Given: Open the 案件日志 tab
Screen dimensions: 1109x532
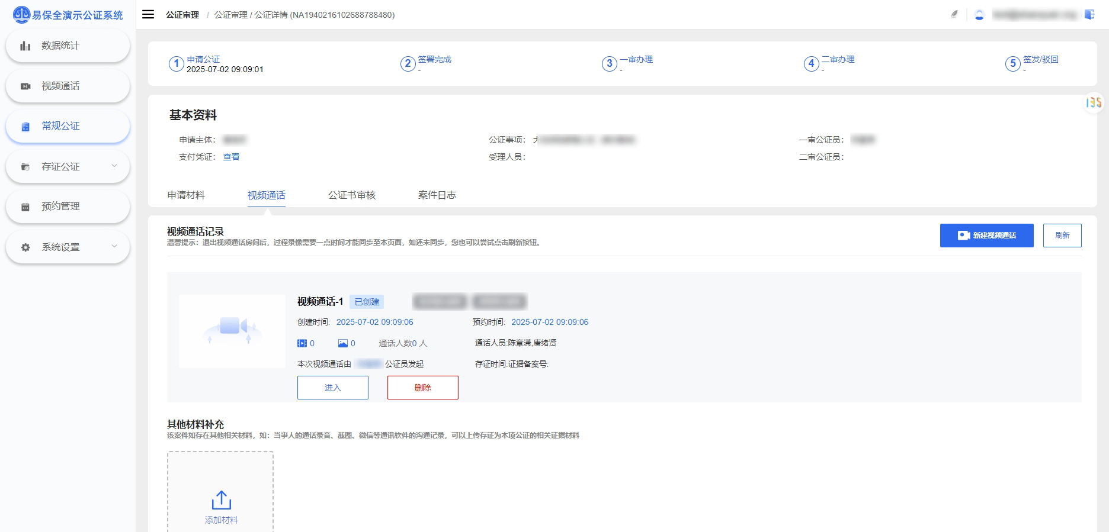Looking at the screenshot, I should pos(437,195).
